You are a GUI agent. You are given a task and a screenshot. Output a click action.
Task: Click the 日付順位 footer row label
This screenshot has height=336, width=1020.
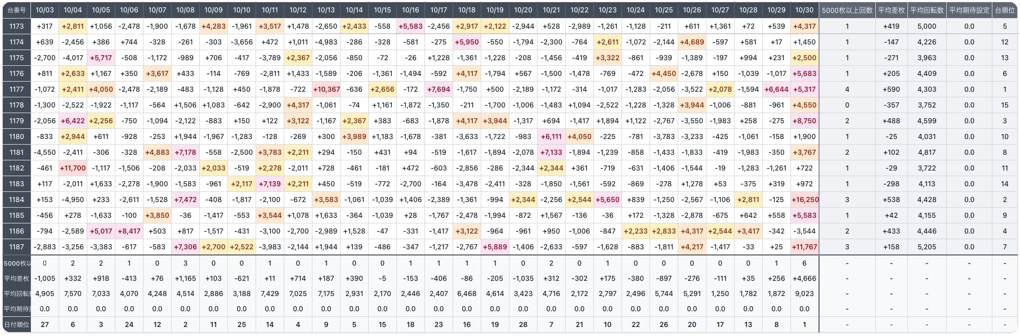tap(16, 324)
